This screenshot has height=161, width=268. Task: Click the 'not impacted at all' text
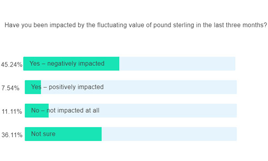point(73,110)
